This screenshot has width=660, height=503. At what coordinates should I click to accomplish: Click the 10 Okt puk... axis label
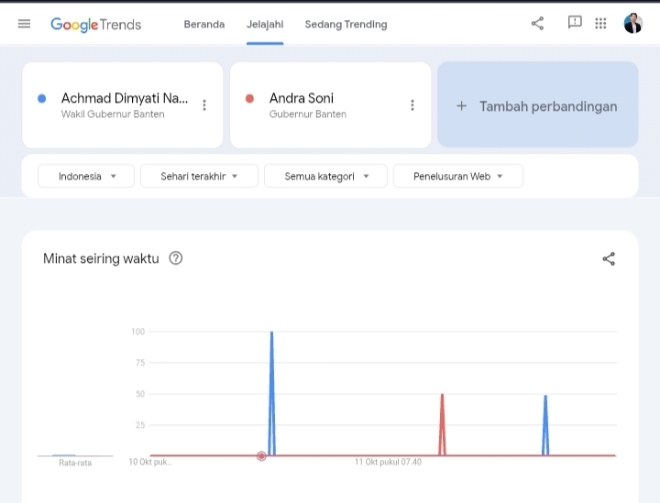pyautogui.click(x=150, y=462)
